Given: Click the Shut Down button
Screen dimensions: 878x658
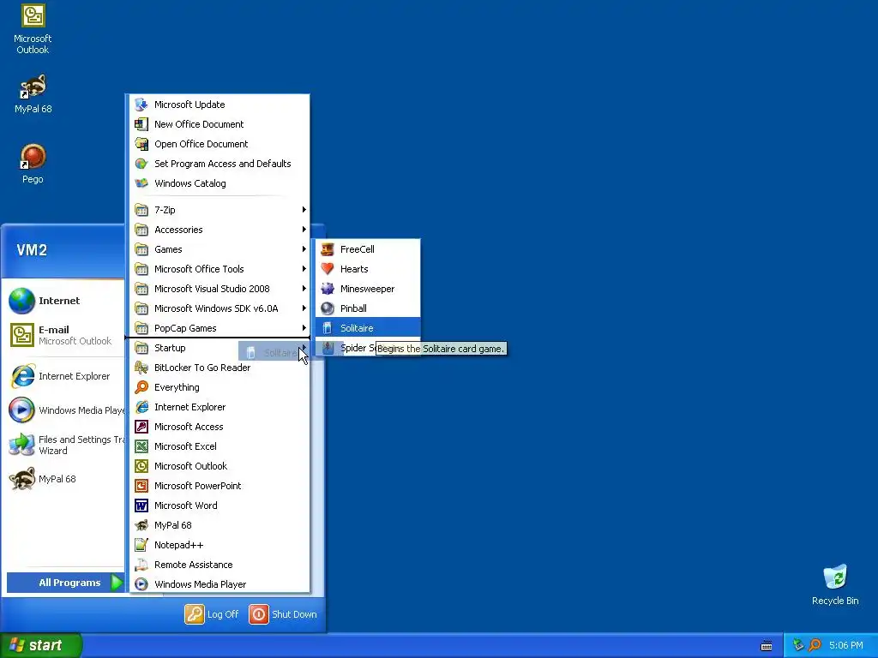Looking at the screenshot, I should pyautogui.click(x=283, y=614).
